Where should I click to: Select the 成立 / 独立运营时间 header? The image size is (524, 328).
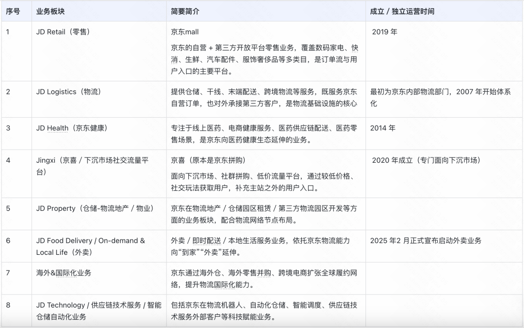pyautogui.click(x=402, y=12)
